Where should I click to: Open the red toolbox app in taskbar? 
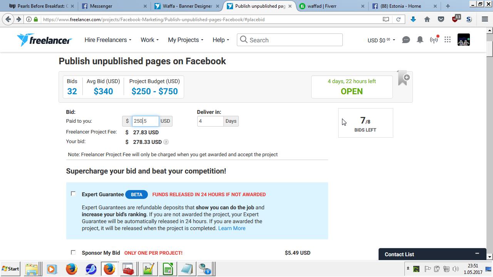128,269
